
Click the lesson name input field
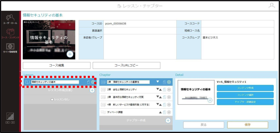tap(55, 82)
